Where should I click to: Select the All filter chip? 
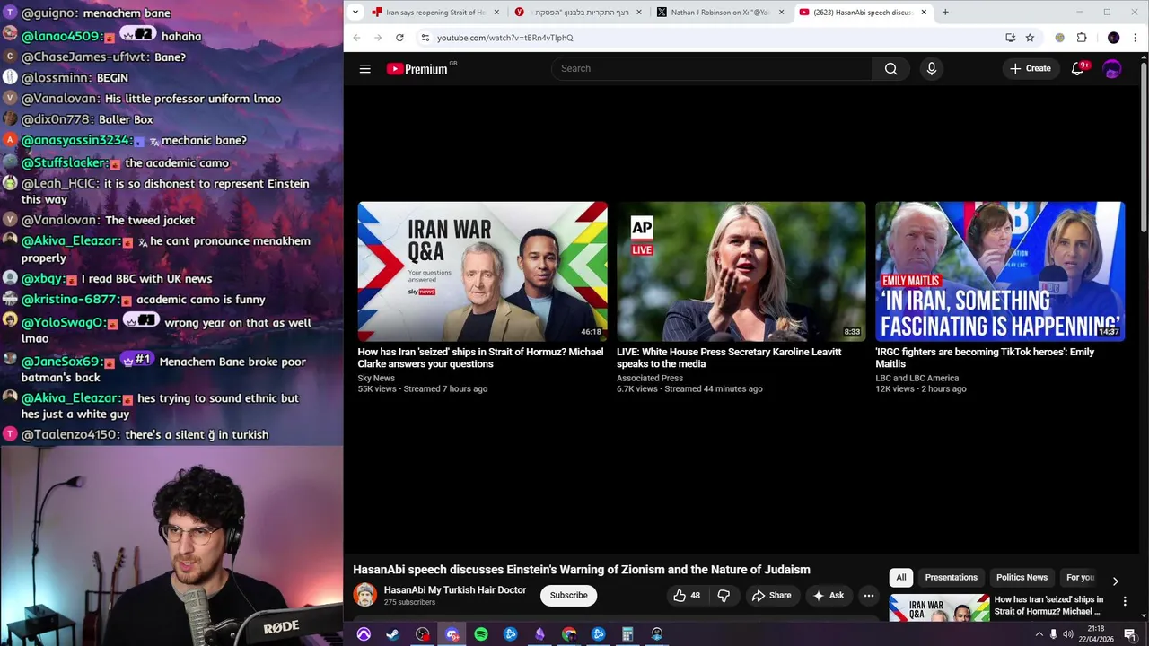(x=901, y=577)
